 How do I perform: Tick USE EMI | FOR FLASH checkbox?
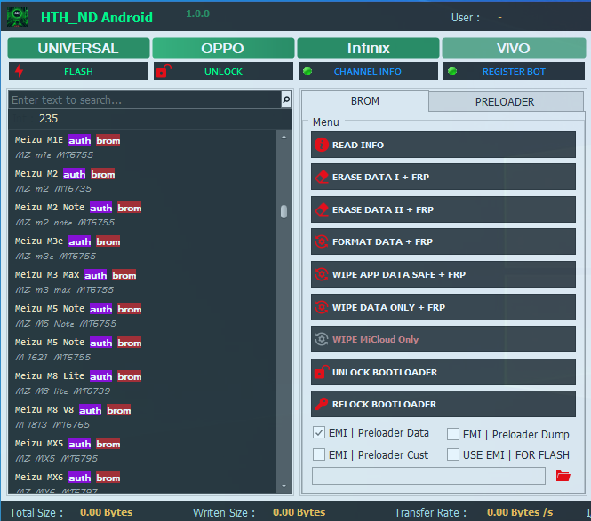coord(453,454)
